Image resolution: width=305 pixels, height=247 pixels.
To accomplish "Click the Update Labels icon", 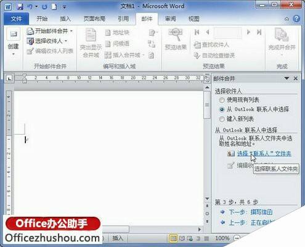I will coord(152,55).
